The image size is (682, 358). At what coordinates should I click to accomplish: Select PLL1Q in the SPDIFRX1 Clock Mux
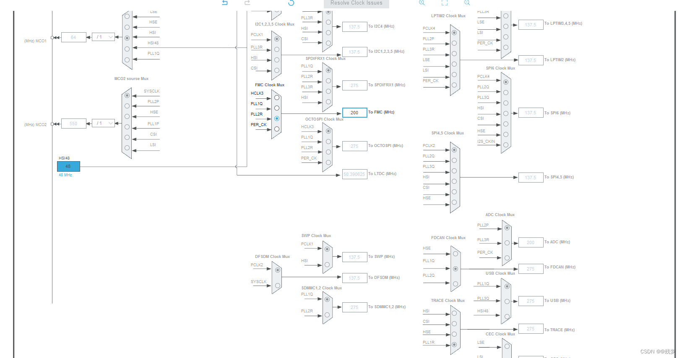coord(328,70)
